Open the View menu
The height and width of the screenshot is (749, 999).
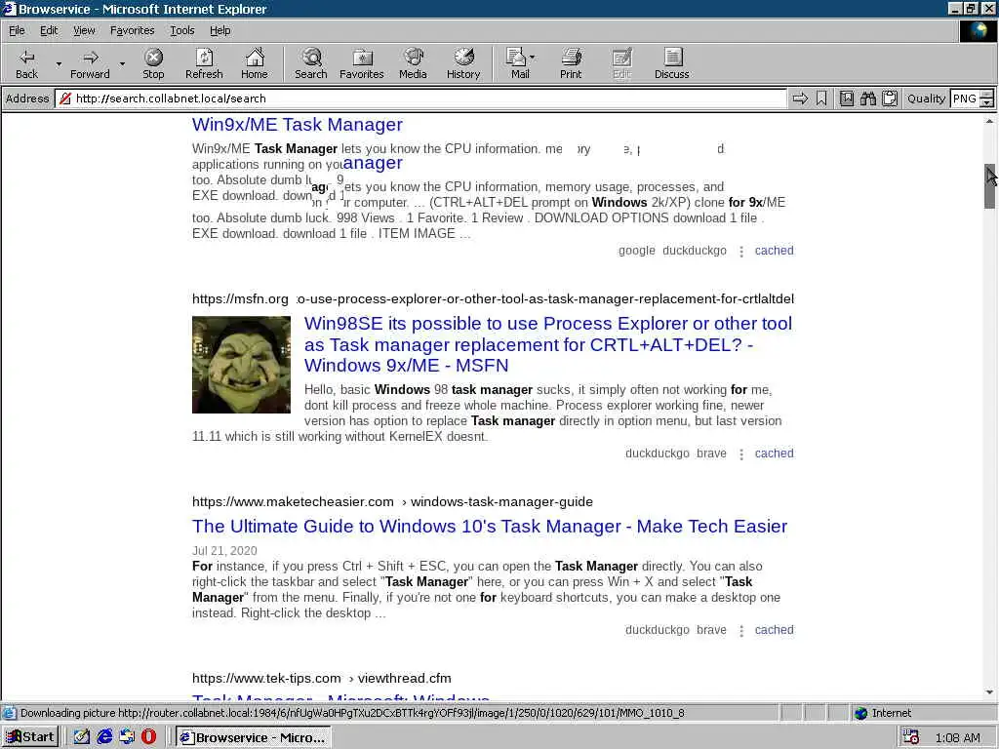(84, 30)
